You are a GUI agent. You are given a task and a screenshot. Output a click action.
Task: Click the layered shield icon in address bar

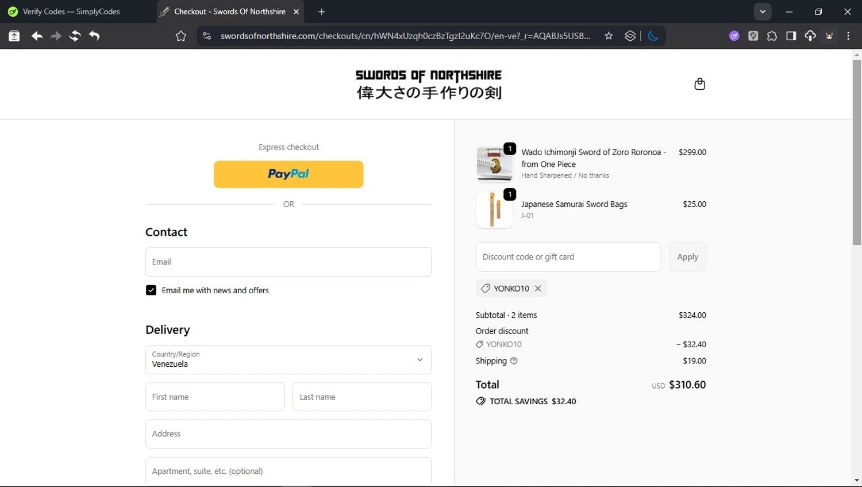click(630, 36)
